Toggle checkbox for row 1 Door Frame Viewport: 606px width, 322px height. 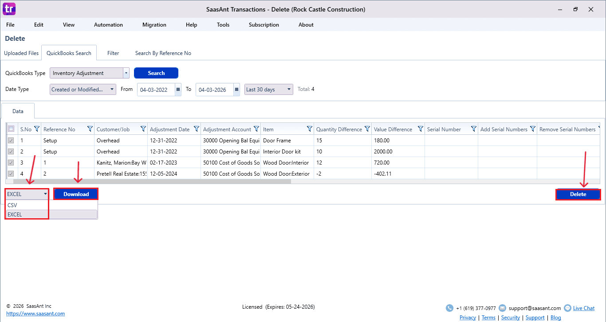11,141
